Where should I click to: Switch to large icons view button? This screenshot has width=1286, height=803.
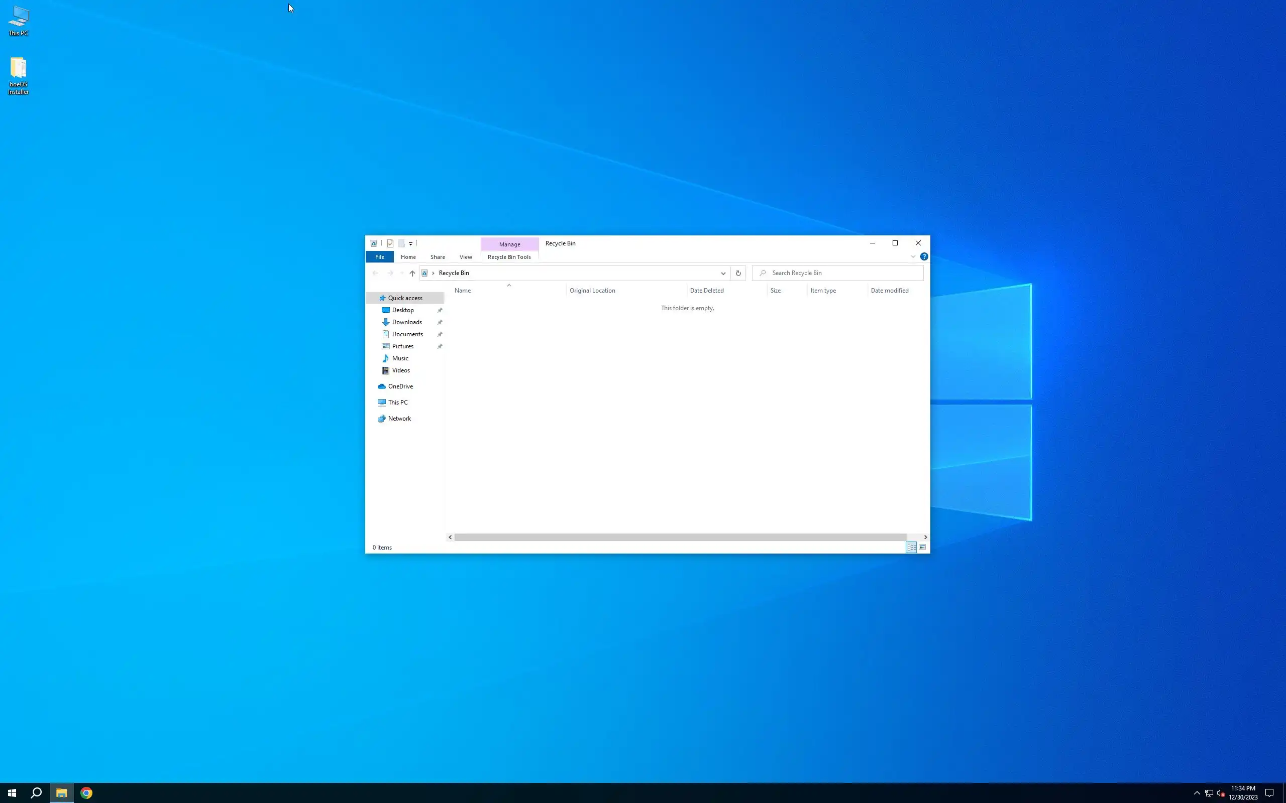922,547
